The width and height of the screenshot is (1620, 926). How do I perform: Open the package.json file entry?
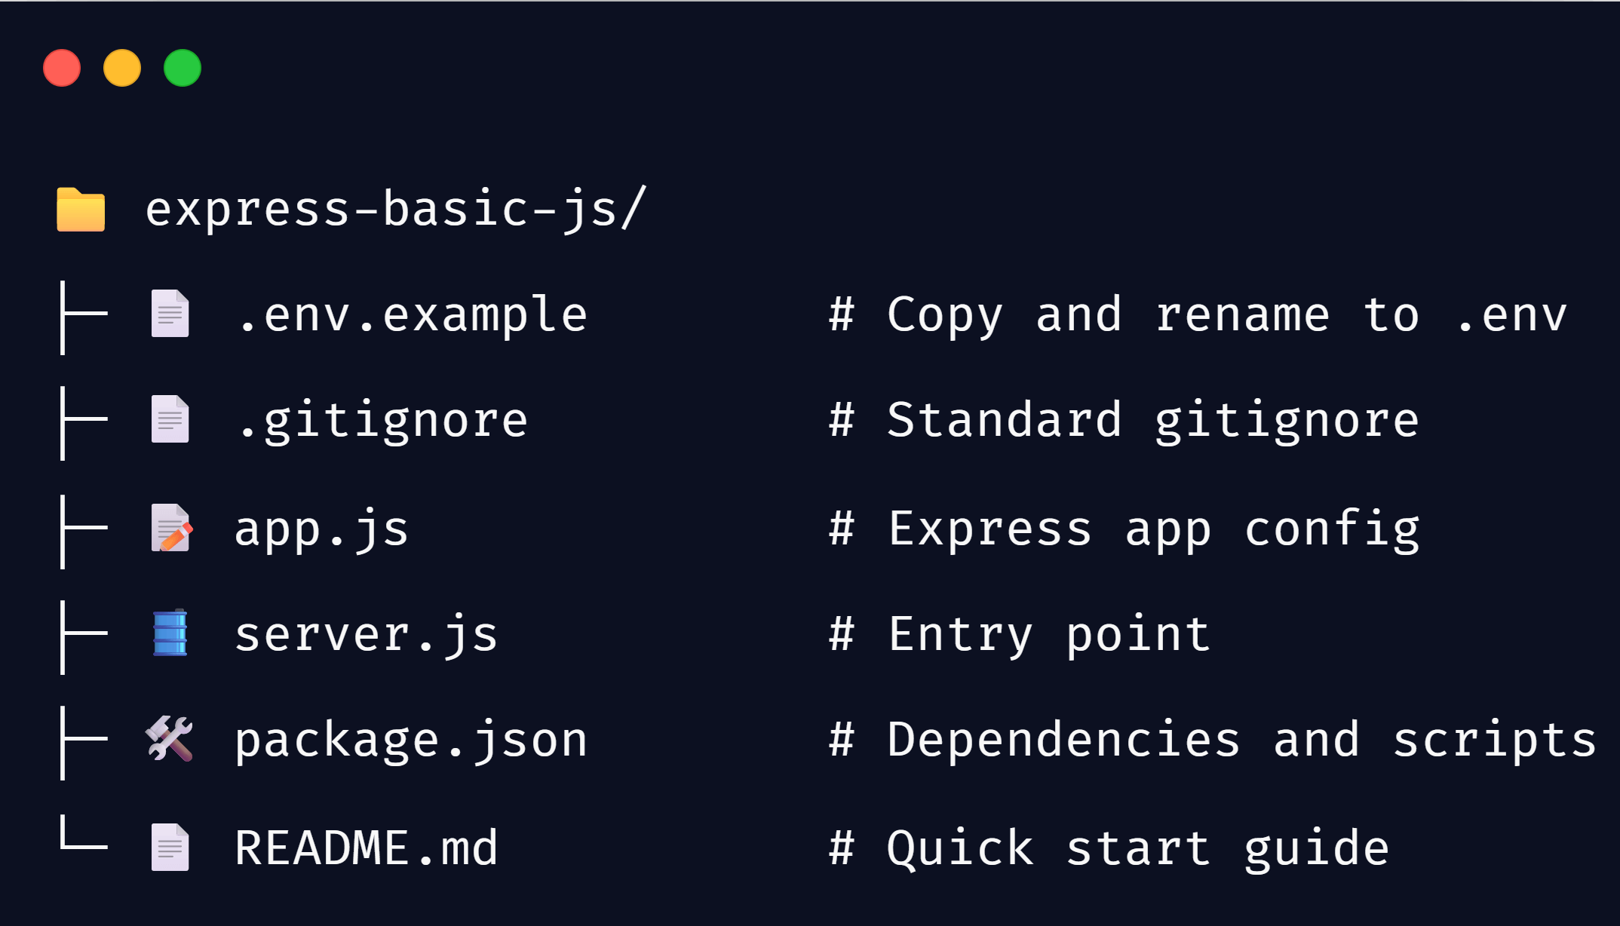click(x=411, y=740)
